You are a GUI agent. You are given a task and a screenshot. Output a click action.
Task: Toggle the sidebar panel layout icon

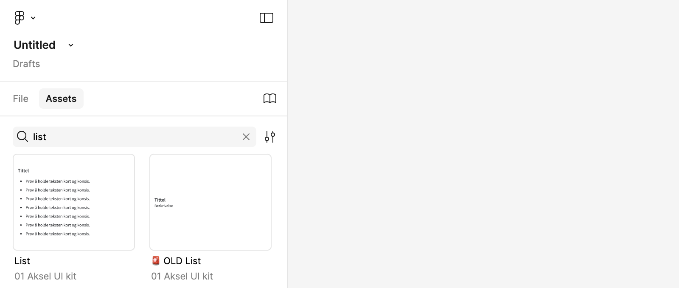click(x=267, y=18)
